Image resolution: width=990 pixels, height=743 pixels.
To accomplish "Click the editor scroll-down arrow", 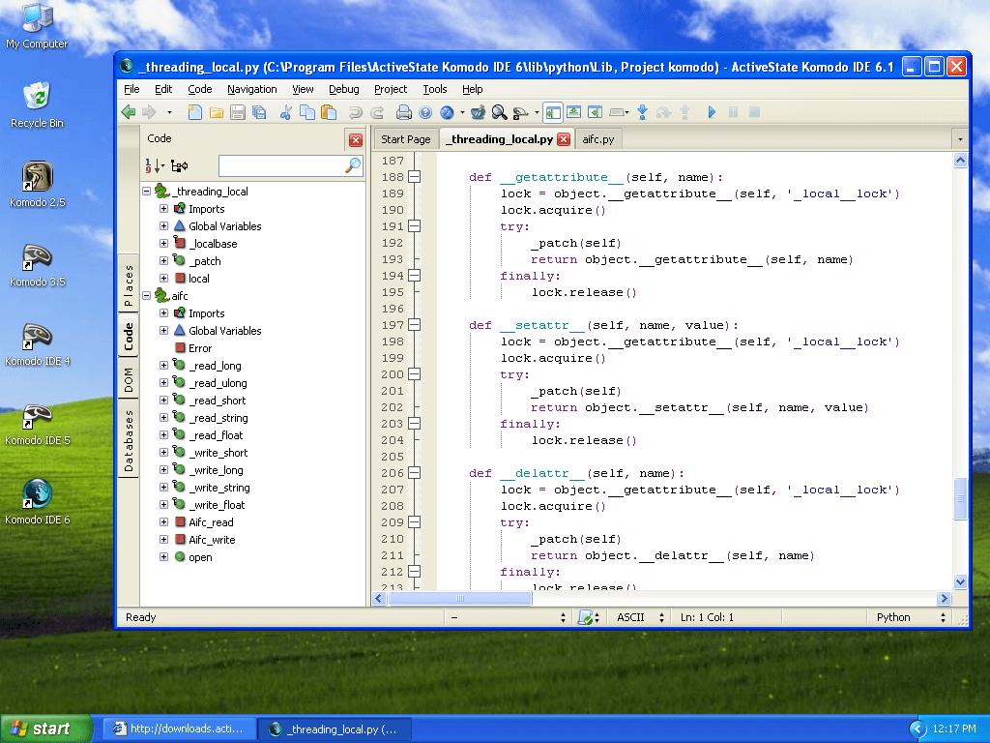I will tap(960, 581).
